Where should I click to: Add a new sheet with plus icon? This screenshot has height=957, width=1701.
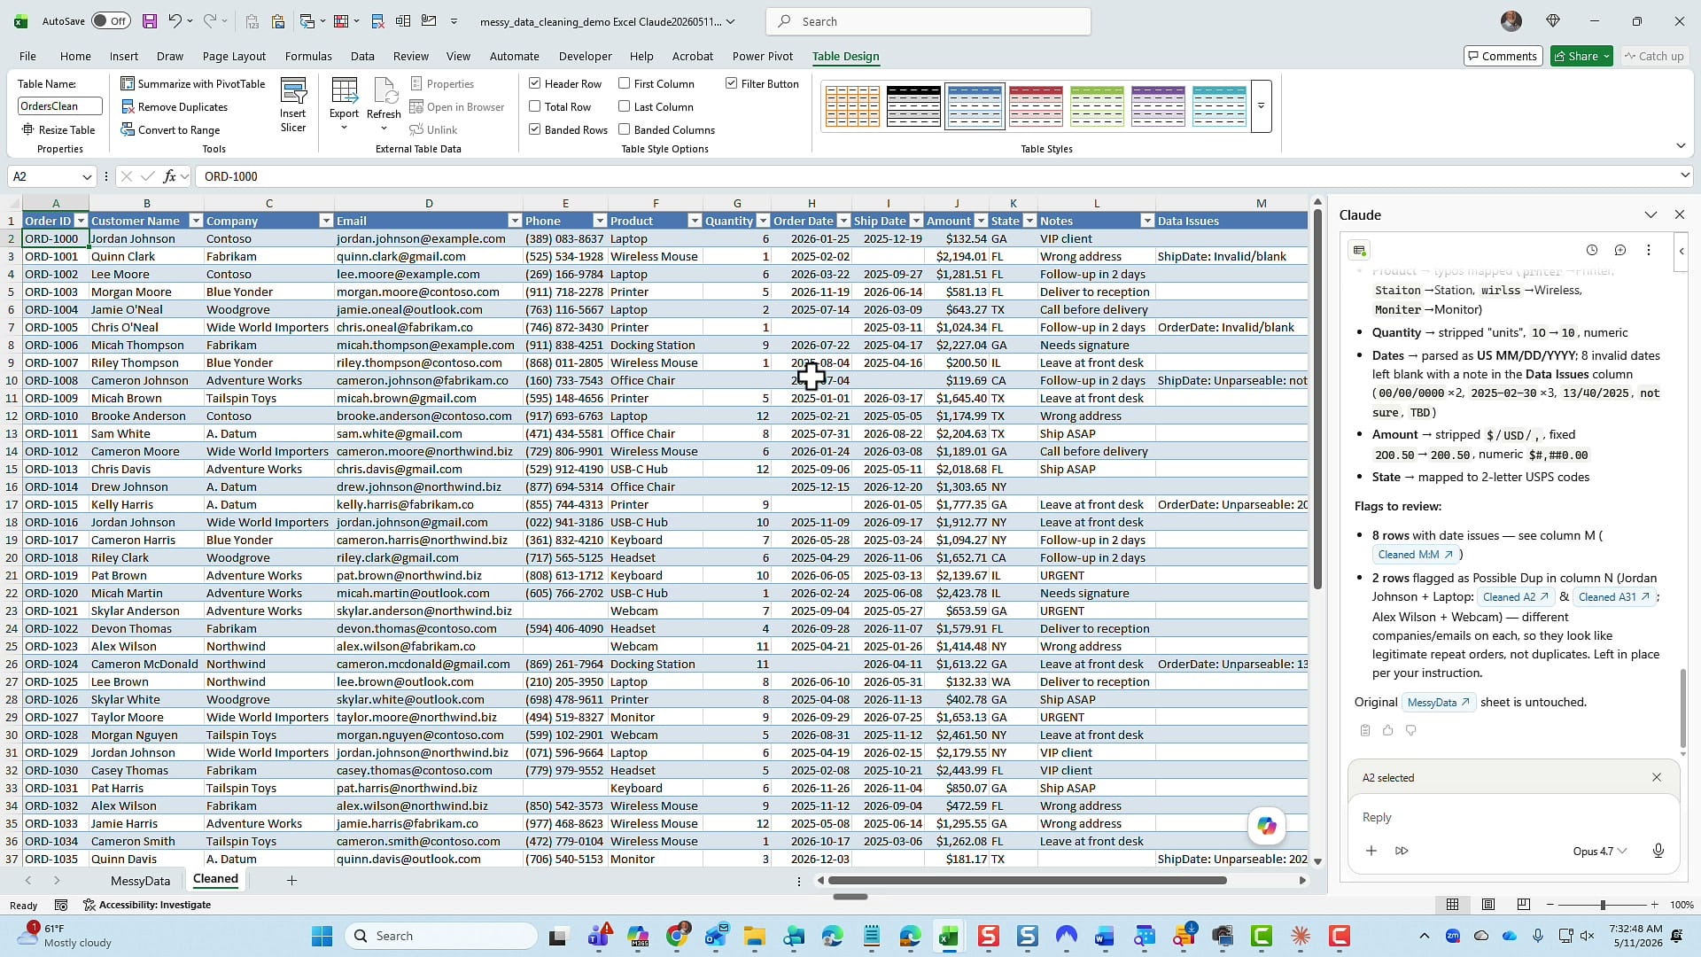pos(291,880)
